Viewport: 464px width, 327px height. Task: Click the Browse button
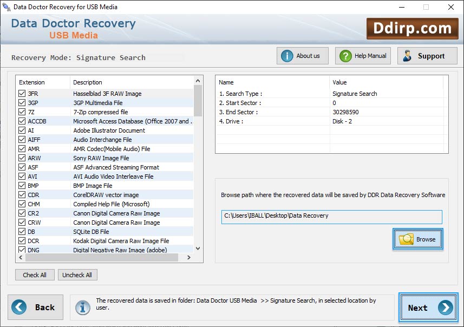point(418,239)
